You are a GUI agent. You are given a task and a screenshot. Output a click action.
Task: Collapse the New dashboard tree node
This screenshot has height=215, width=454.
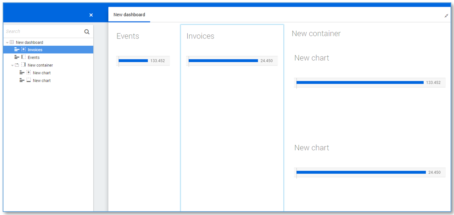tap(7, 43)
